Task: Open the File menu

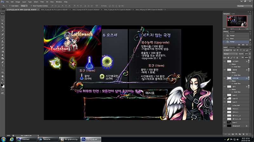Action: (x=7, y=2)
